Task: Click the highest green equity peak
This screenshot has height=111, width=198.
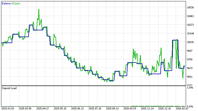Action: (x=39, y=9)
